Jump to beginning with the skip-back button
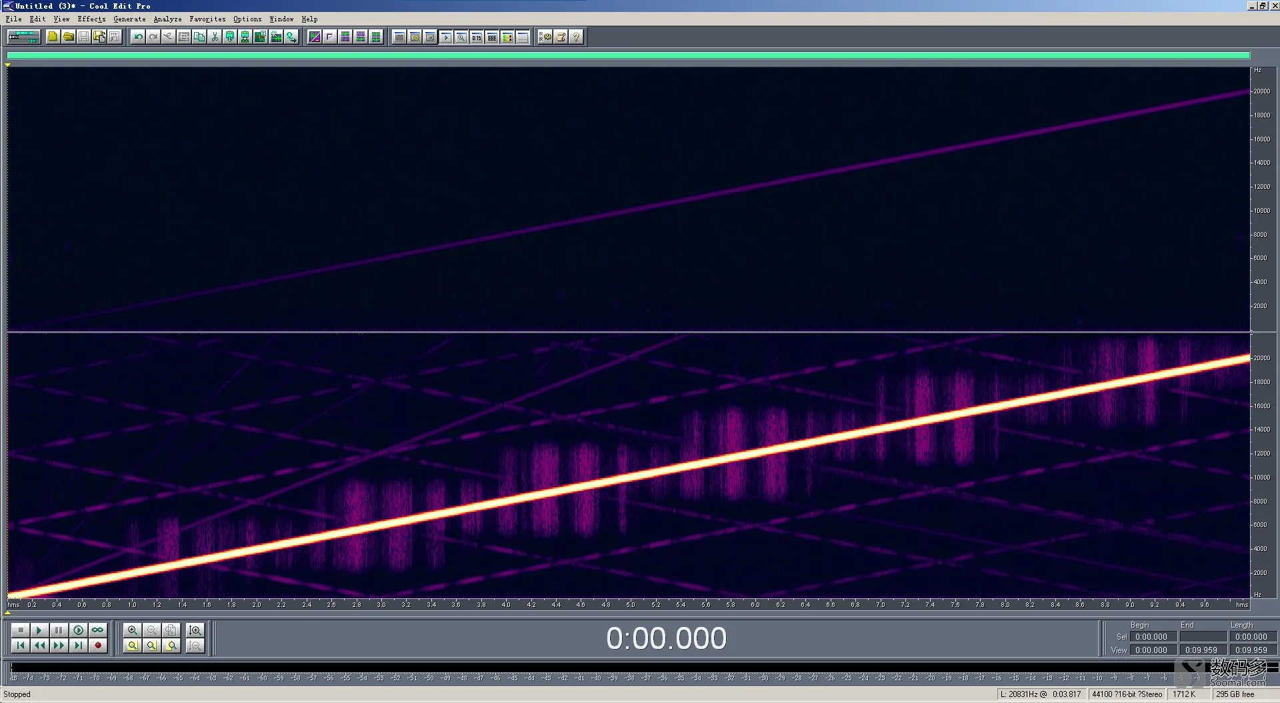 point(20,645)
